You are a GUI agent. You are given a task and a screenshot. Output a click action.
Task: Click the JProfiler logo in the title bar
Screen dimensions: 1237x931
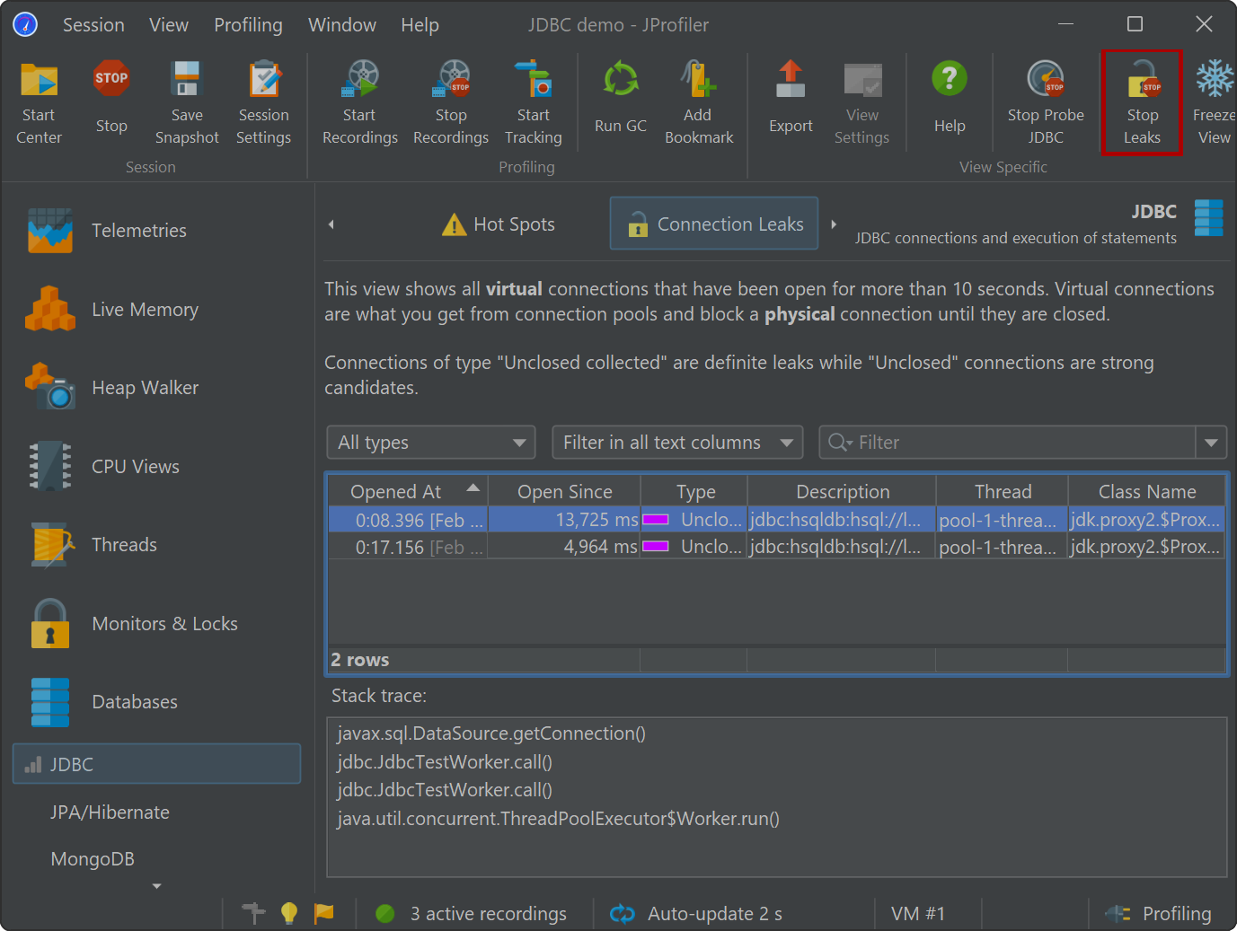tap(25, 24)
